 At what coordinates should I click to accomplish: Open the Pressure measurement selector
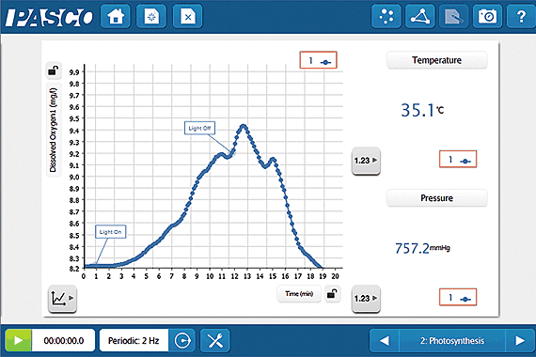click(x=436, y=198)
